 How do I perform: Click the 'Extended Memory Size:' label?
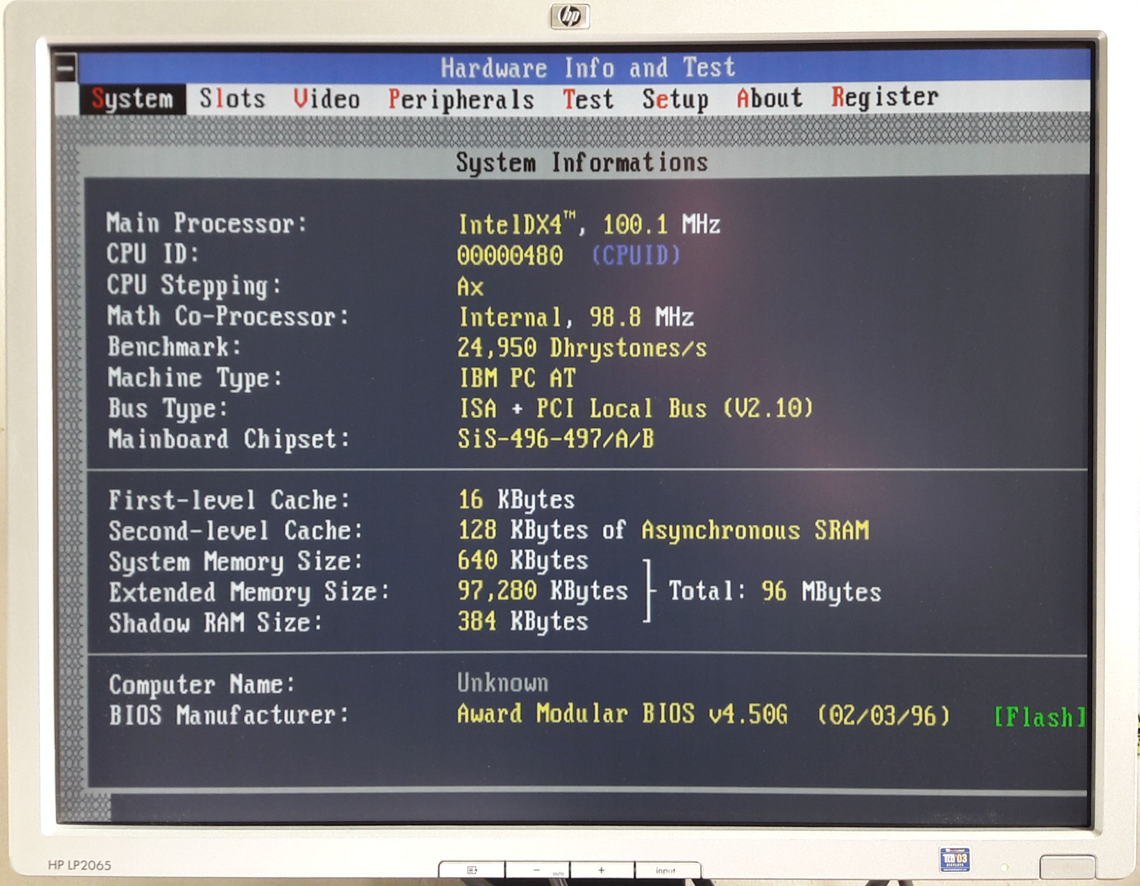pos(250,593)
